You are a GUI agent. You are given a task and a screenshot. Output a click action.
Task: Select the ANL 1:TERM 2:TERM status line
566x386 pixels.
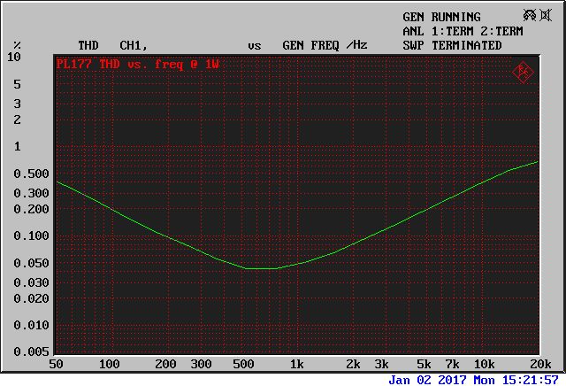(463, 31)
